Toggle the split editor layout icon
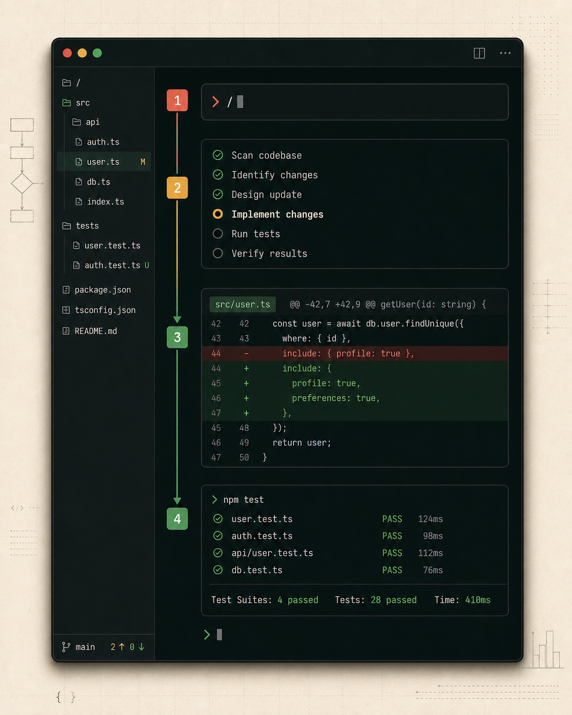Screen dimensions: 572x715 (x=479, y=53)
